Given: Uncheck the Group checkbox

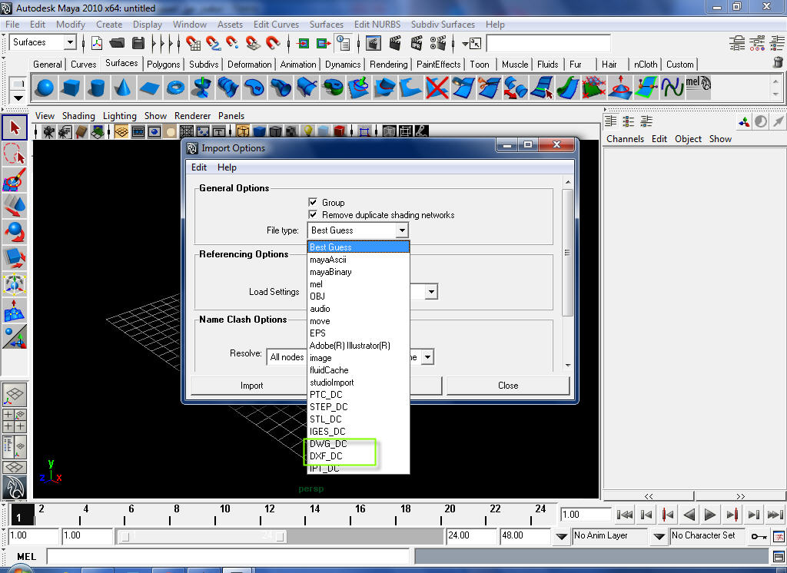Looking at the screenshot, I should (x=314, y=202).
